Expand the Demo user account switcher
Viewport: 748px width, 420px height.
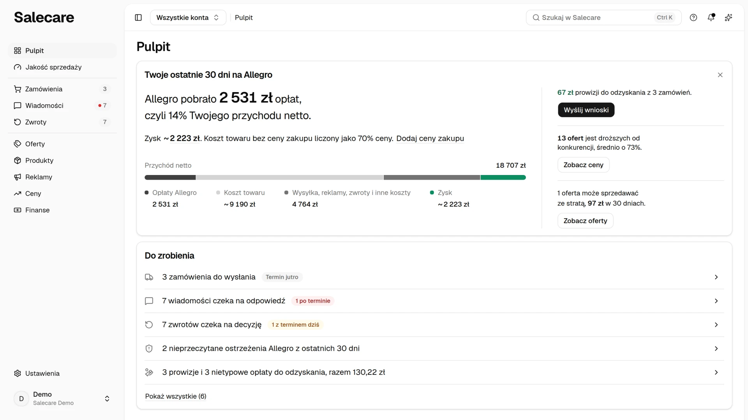(62, 399)
